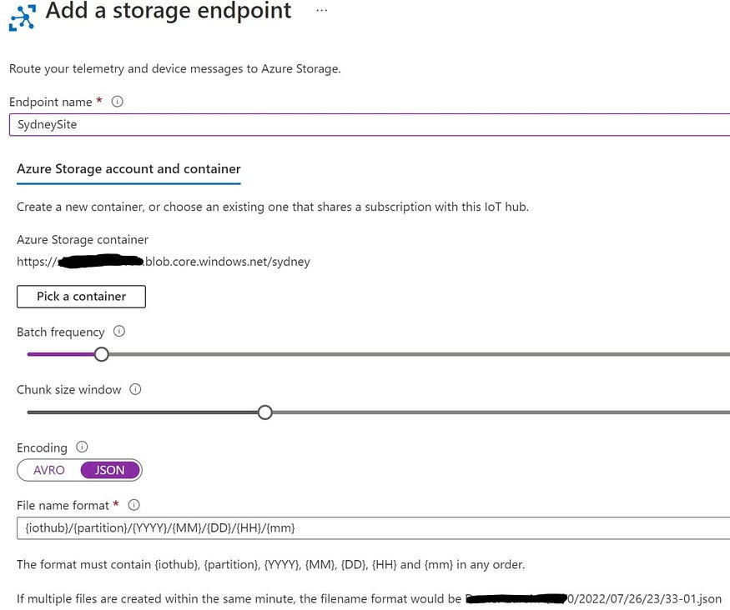Click inside the Endpoint name field with SydneySite
The width and height of the screenshot is (730, 610).
(x=370, y=125)
